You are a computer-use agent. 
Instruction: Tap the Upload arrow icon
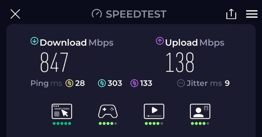(160, 41)
